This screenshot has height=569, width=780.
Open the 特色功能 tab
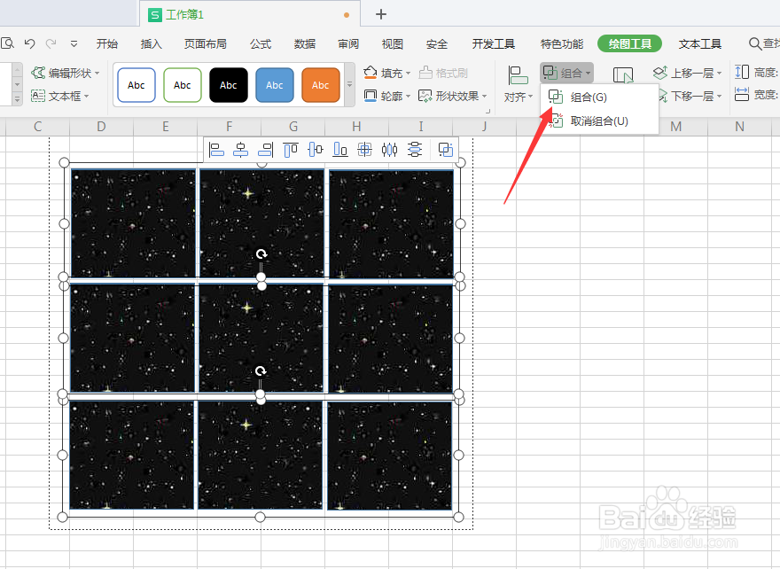click(562, 43)
